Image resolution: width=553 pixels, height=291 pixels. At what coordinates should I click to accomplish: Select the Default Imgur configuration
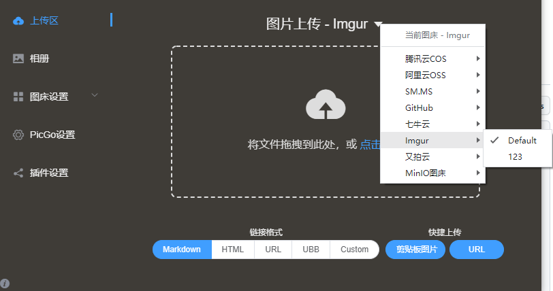(x=522, y=140)
